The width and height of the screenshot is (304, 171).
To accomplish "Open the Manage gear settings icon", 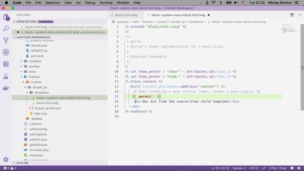I will (6, 160).
